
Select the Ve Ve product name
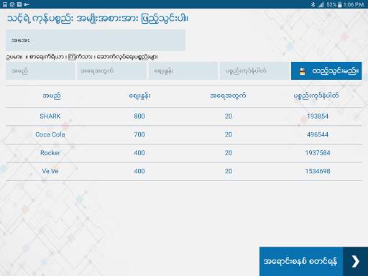coord(50,171)
